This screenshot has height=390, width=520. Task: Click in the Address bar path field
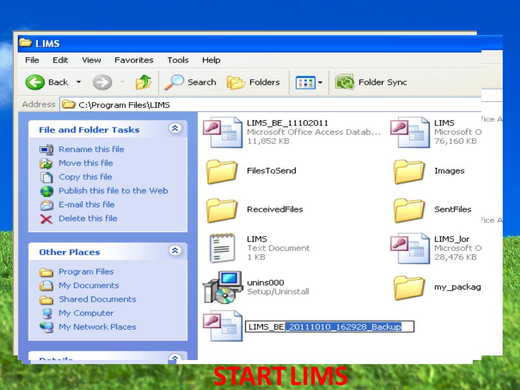[271, 105]
